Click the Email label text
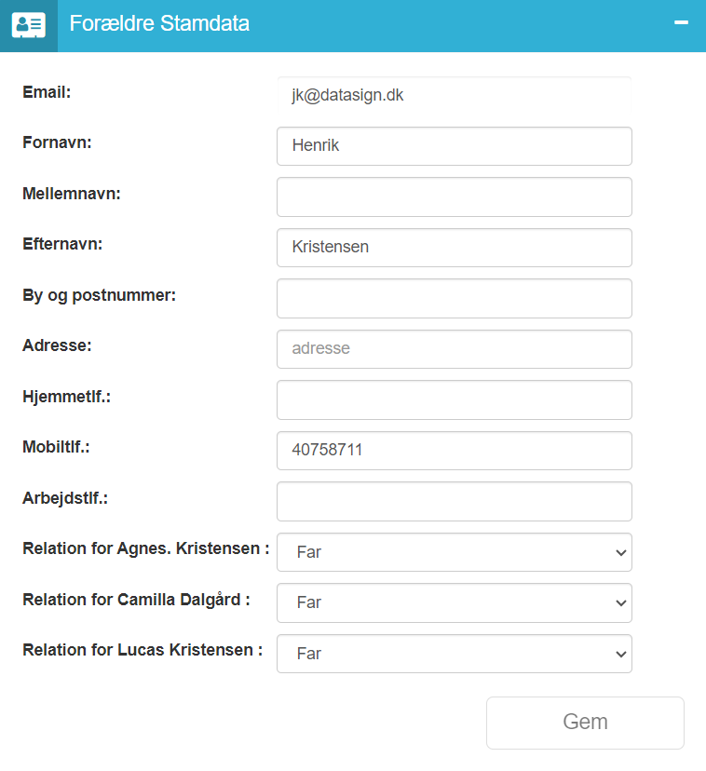 [47, 92]
